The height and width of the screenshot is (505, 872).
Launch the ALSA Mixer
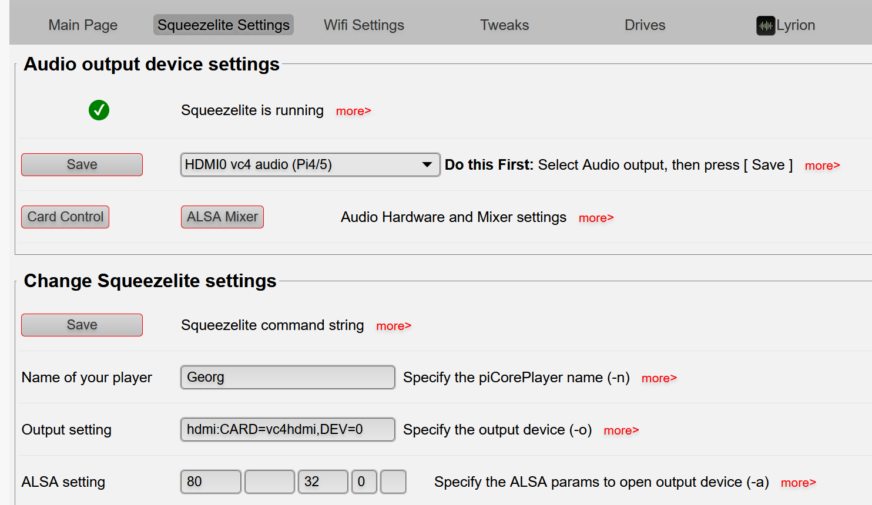tap(222, 217)
